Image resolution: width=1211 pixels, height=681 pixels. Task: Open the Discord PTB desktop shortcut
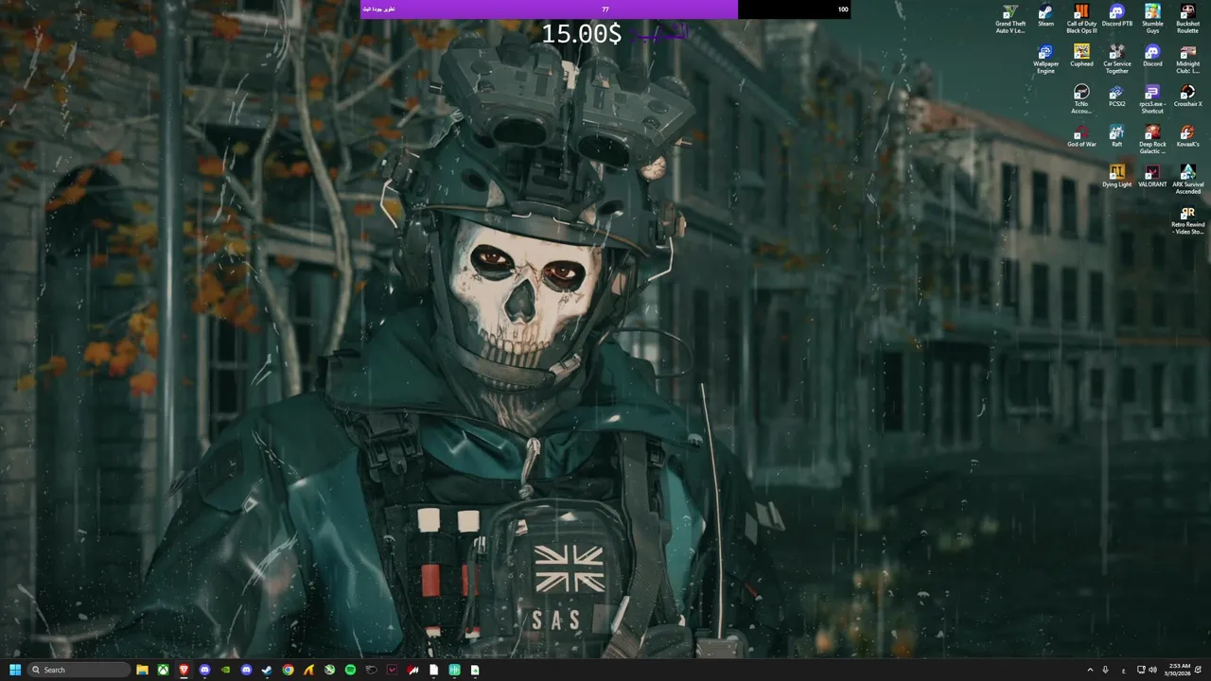click(1117, 16)
